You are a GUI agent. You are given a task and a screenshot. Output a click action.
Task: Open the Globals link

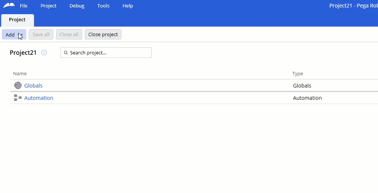33,86
